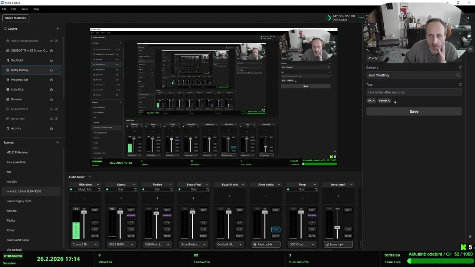Add a new scene with plus icon

point(58,142)
